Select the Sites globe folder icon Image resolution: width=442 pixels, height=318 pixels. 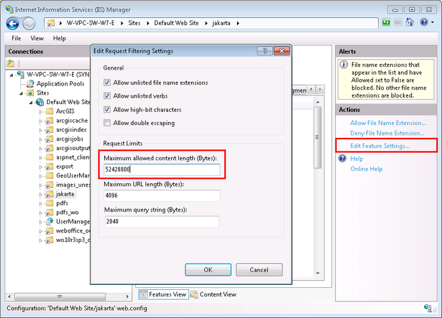pos(30,93)
